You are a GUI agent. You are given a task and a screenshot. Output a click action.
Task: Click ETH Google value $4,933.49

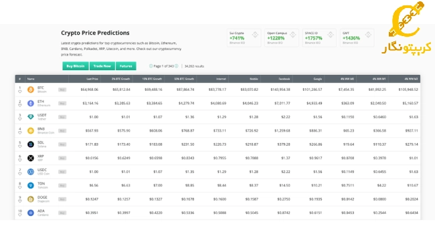315,104
